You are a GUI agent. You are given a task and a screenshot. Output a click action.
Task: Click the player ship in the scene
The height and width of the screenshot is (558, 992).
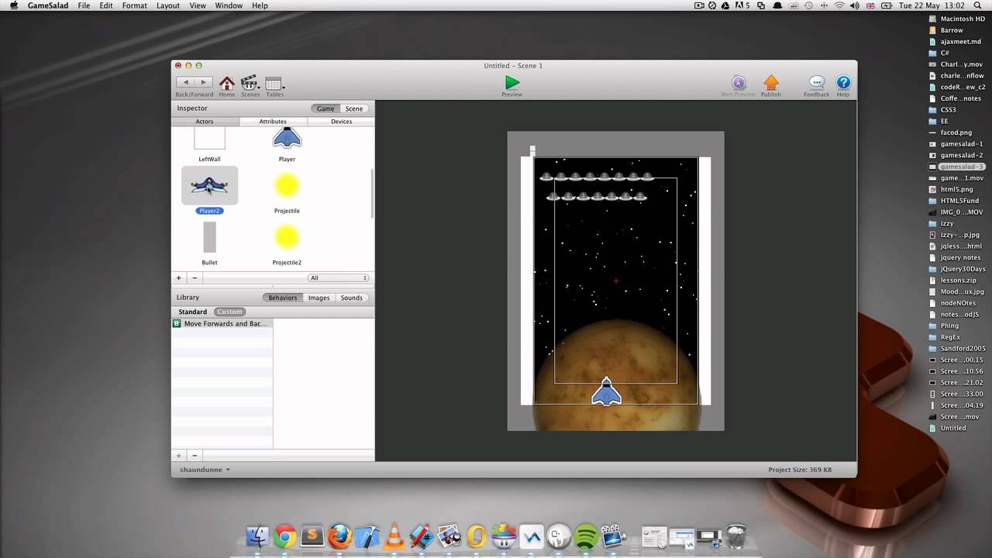606,391
